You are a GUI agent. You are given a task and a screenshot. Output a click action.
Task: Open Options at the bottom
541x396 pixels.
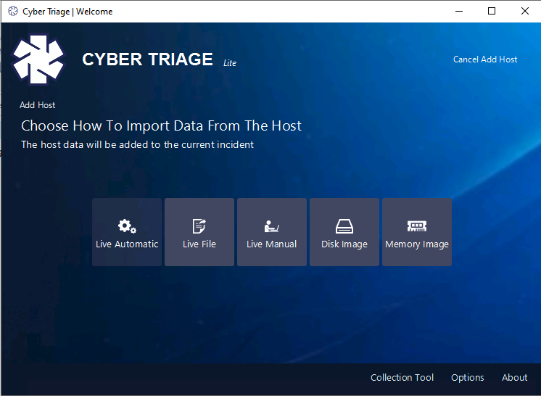[x=468, y=378]
